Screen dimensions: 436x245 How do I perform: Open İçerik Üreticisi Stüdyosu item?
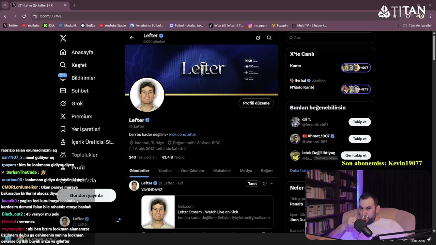(87, 142)
